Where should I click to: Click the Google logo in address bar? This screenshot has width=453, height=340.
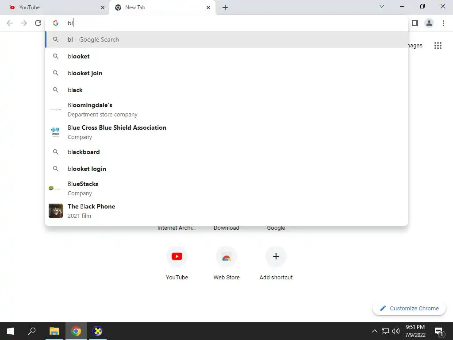[56, 23]
